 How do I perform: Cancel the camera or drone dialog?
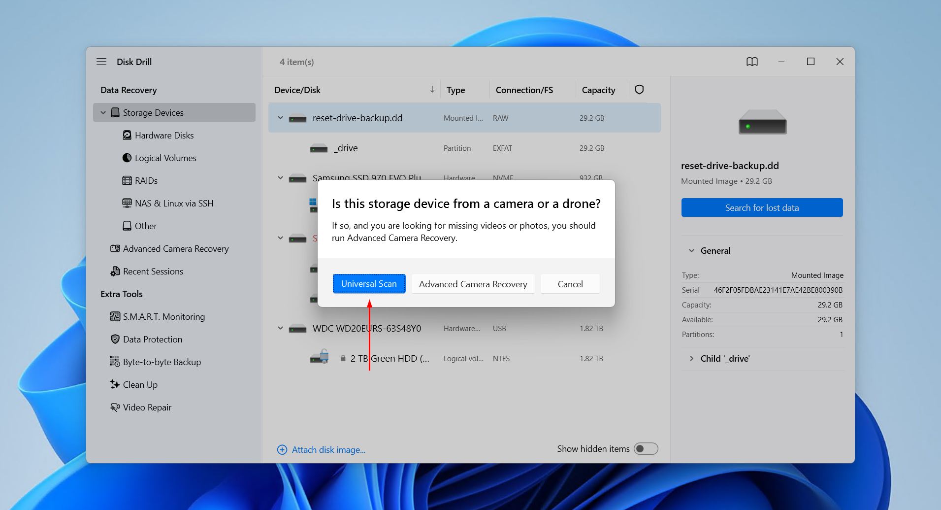[x=570, y=284]
